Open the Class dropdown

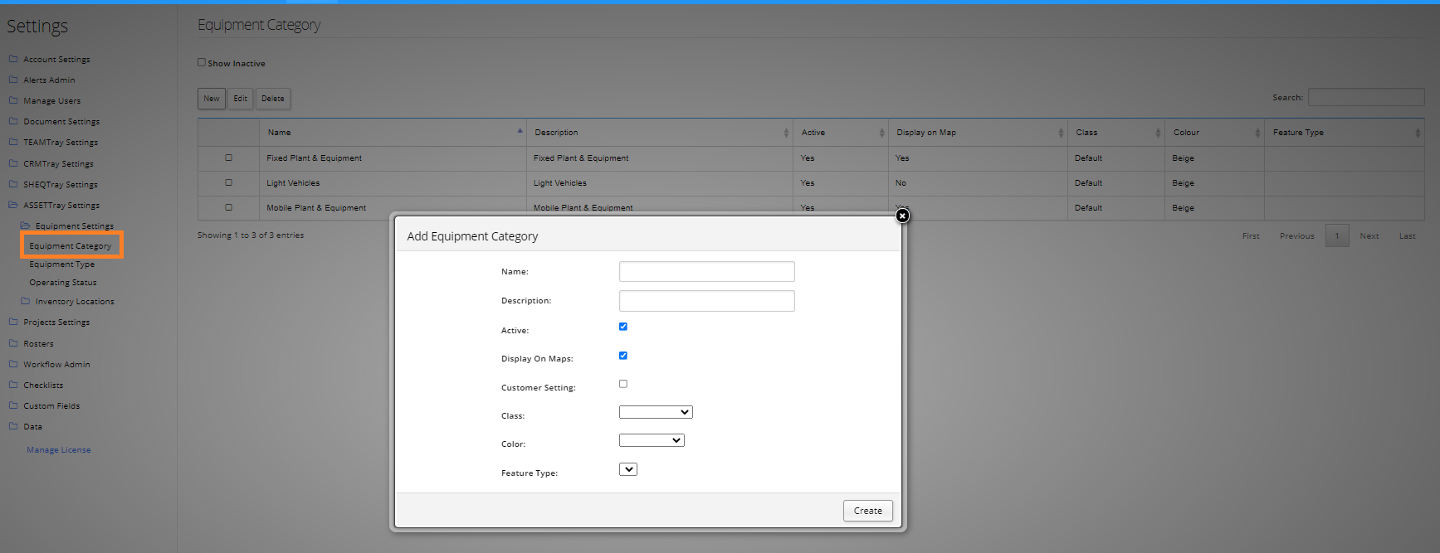656,412
